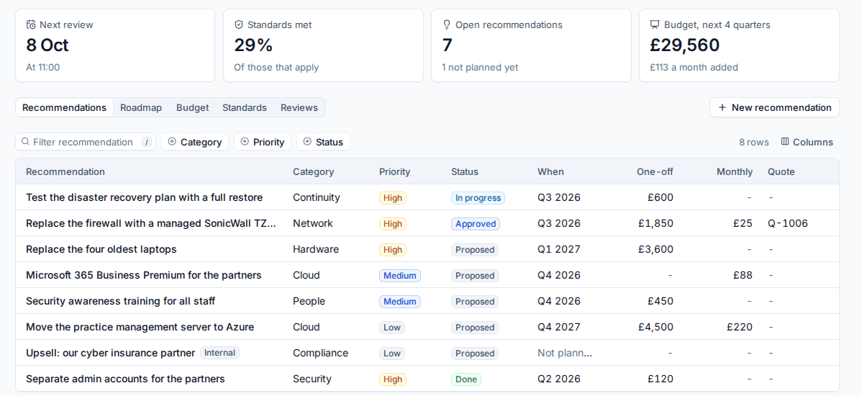Click quote Q-1006 in the firewall row

coord(788,223)
